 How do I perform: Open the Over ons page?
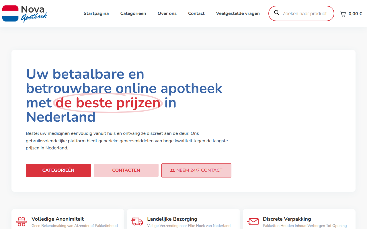(167, 13)
